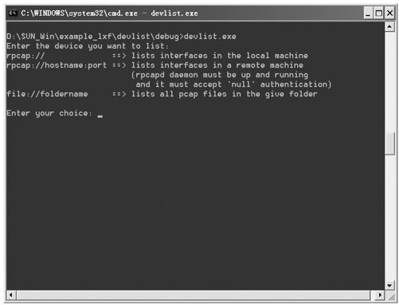399x305 pixels.
Task: Close the cmd.exe devlist.exe window
Action: click(x=389, y=14)
